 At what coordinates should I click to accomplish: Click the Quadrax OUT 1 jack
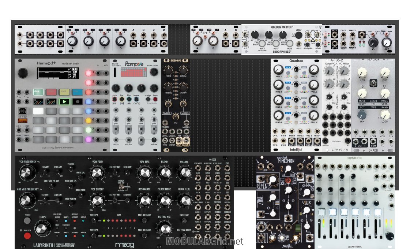292,141
